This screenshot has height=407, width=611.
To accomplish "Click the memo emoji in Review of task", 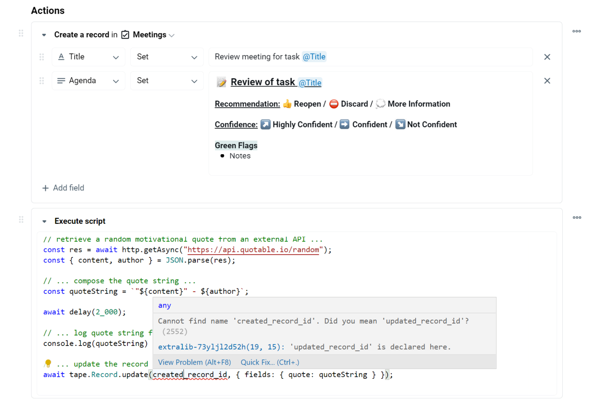I will click(x=221, y=81).
